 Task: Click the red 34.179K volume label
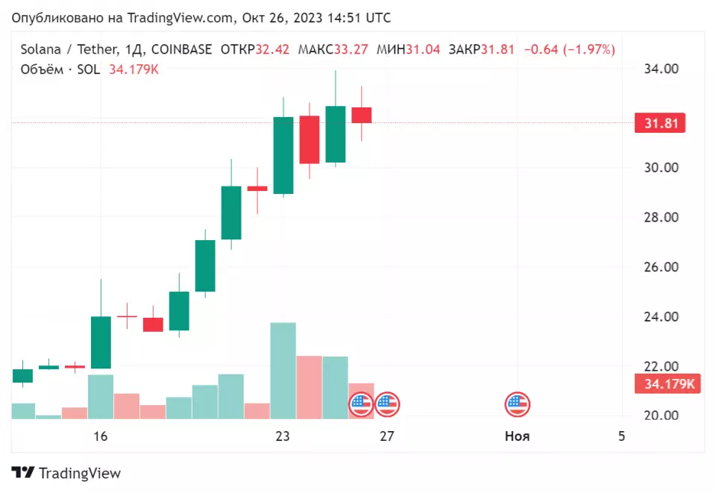(668, 383)
